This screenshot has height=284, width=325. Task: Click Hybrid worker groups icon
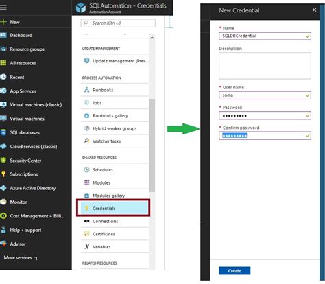coord(86,128)
